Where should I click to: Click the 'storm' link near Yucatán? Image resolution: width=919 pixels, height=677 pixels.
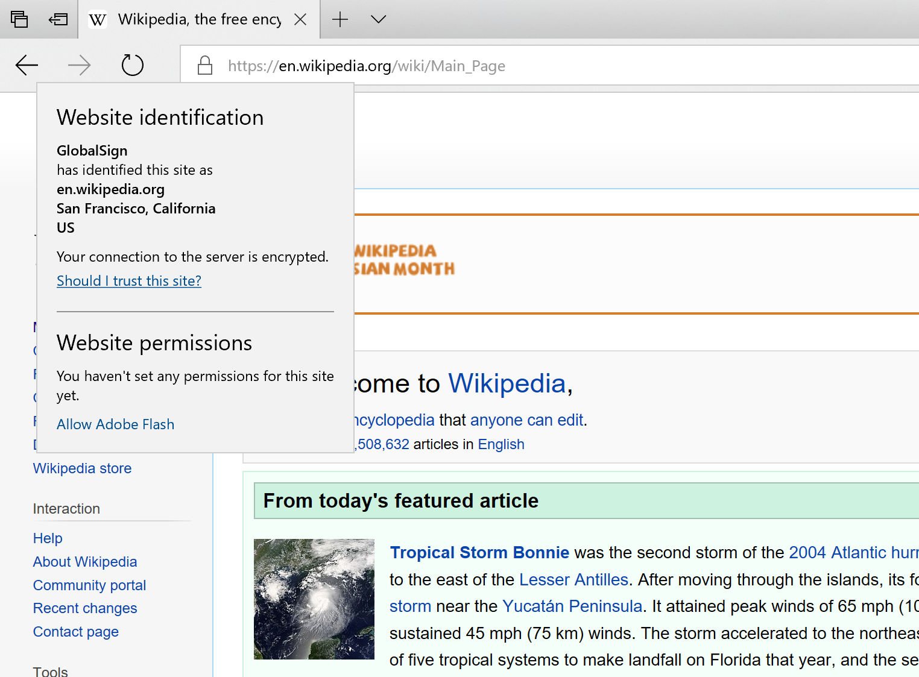[411, 606]
